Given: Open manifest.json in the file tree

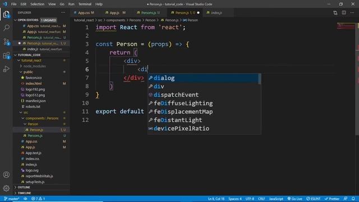Looking at the screenshot, I should (x=41, y=101).
